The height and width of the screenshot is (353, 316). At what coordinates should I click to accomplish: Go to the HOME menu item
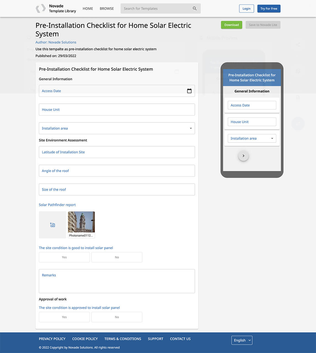pyautogui.click(x=88, y=9)
